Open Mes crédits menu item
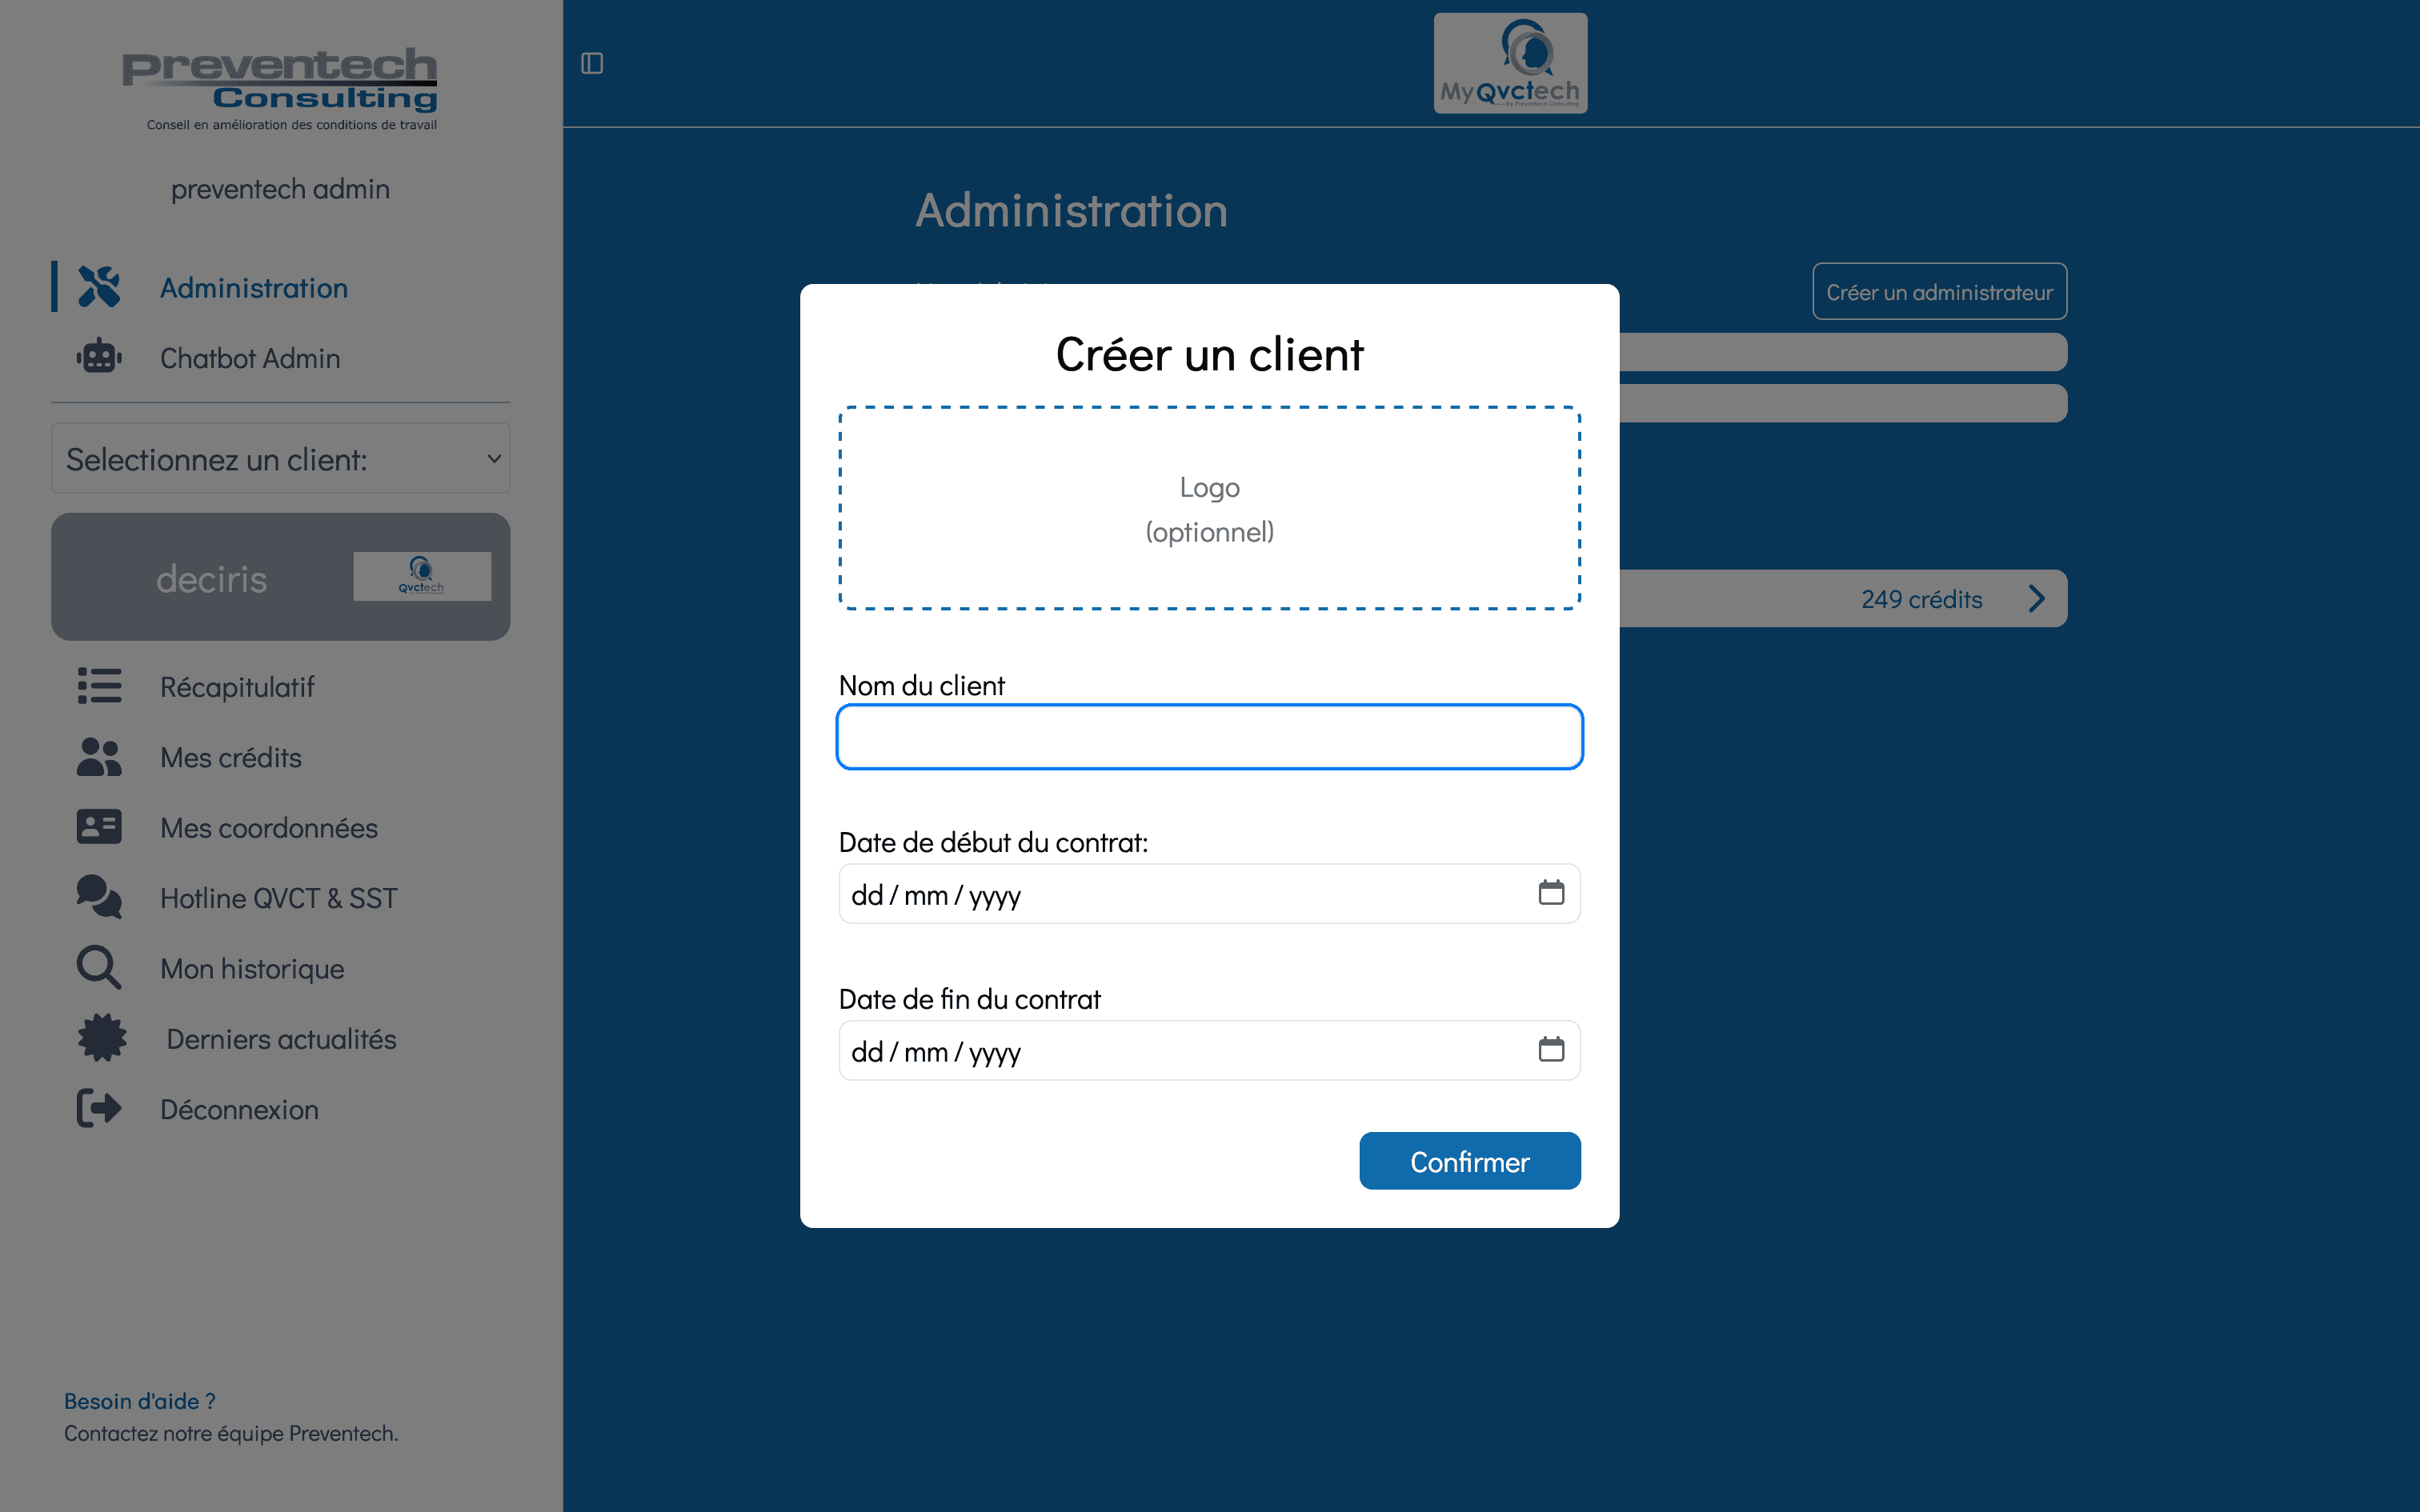 click(231, 757)
